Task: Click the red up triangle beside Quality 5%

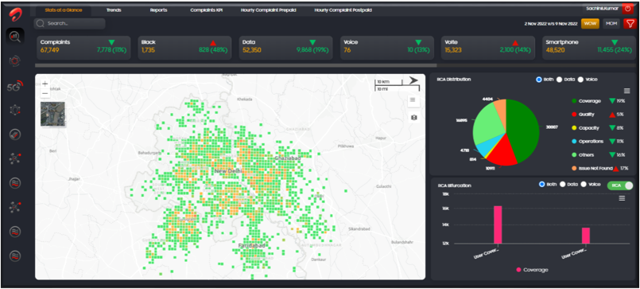Action: (612, 115)
